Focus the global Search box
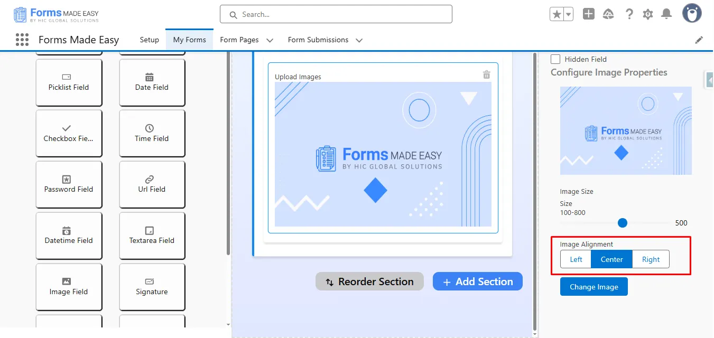Image resolution: width=714 pixels, height=338 pixels. pyautogui.click(x=336, y=14)
